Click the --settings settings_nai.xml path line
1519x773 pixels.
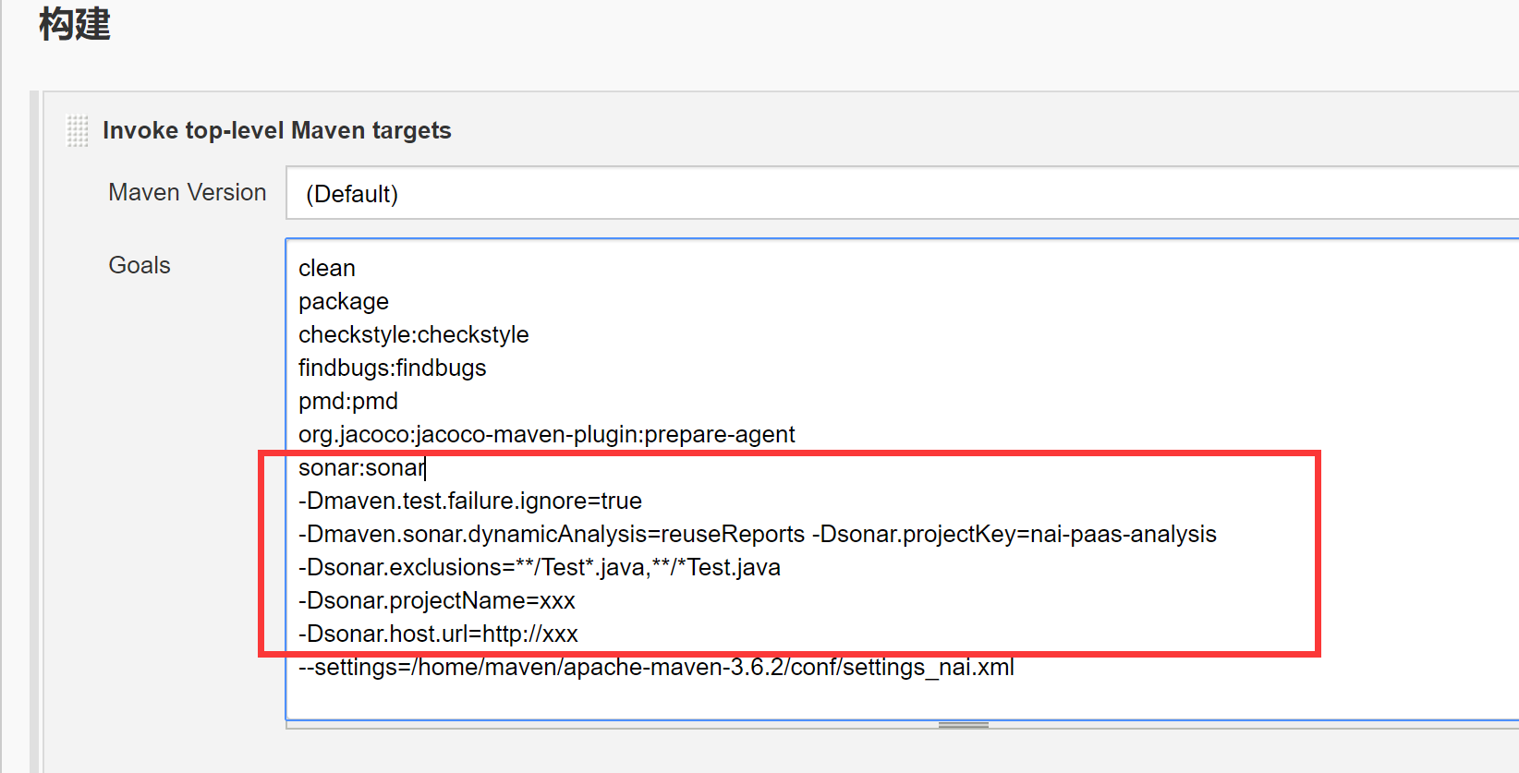[656, 667]
